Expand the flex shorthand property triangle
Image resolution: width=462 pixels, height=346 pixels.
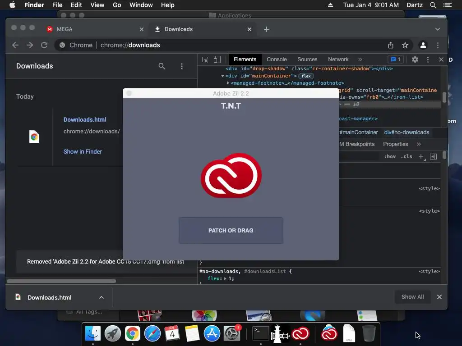pyautogui.click(x=225, y=278)
